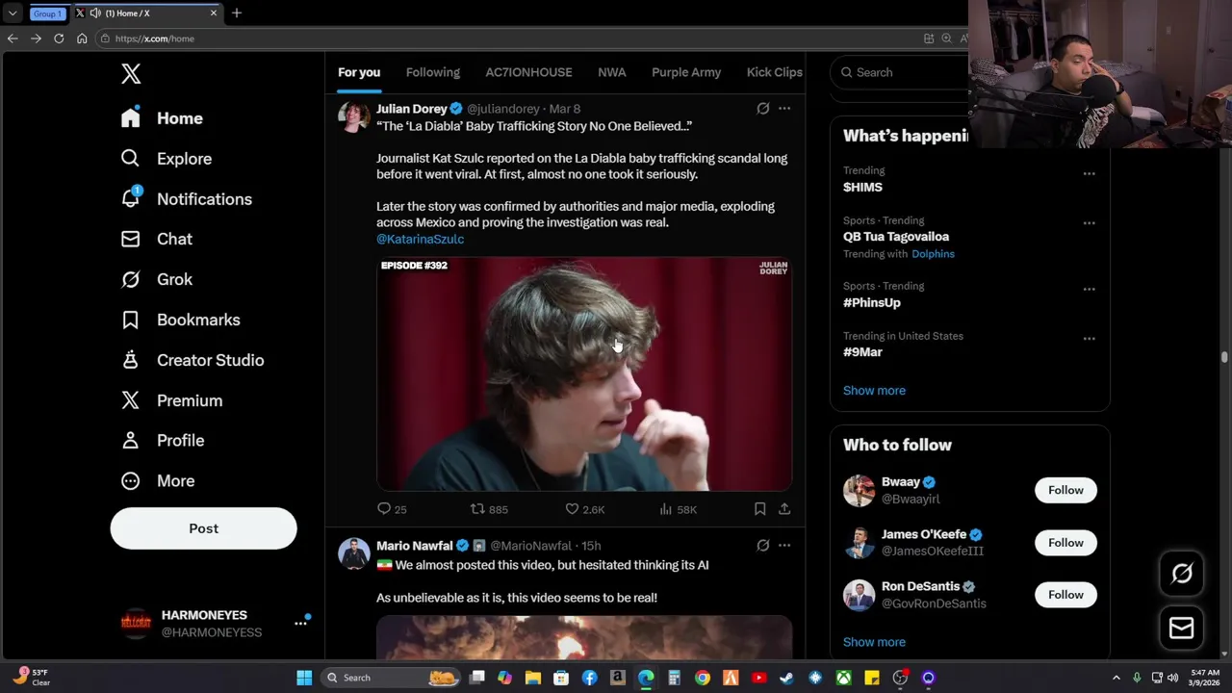Screen dimensions: 1232x693
Task: Follow Bwaay
Action: coord(1065,490)
